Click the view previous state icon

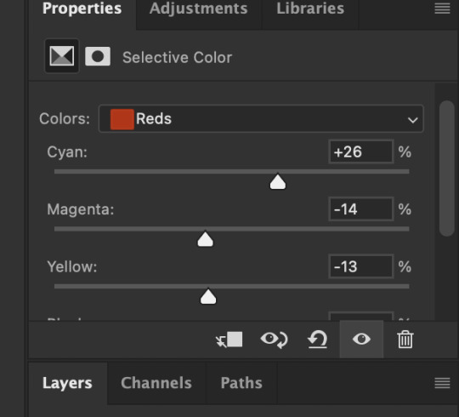pos(274,340)
